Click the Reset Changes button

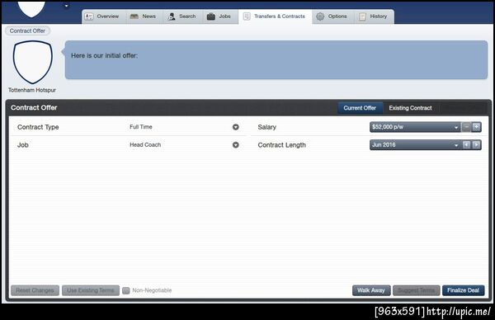(x=35, y=290)
